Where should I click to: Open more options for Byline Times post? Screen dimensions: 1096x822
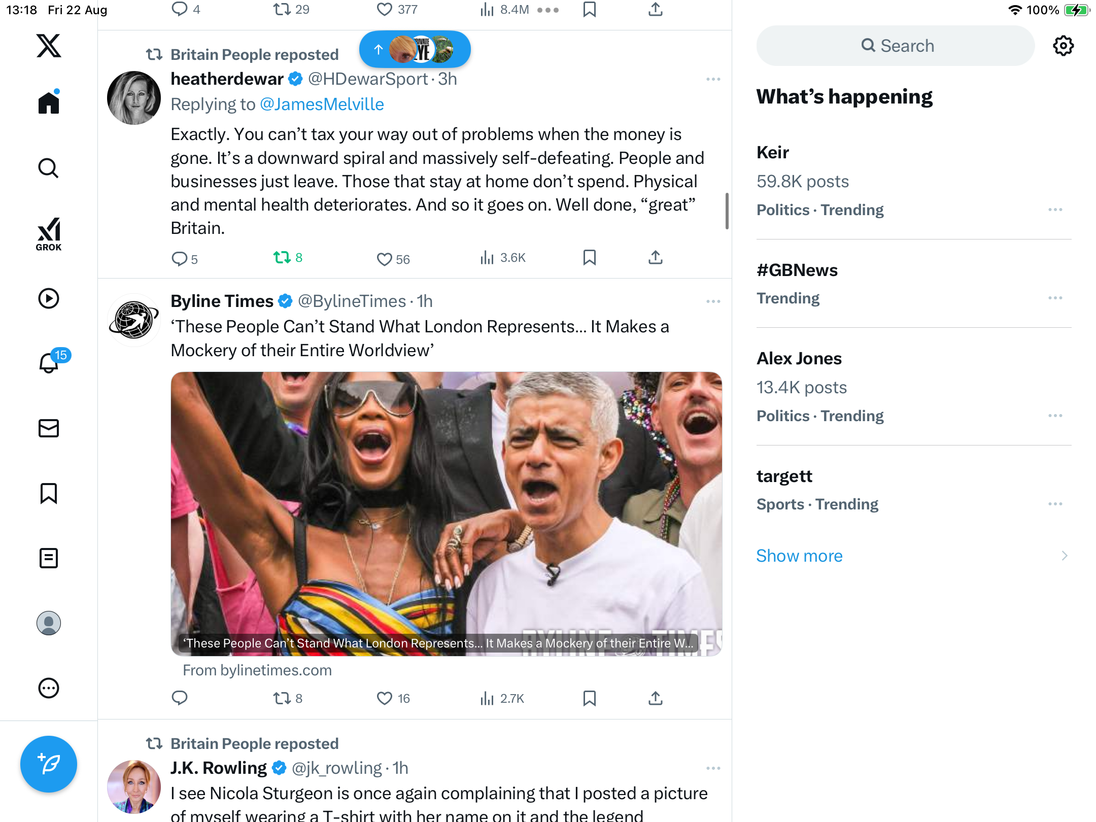coord(713,301)
